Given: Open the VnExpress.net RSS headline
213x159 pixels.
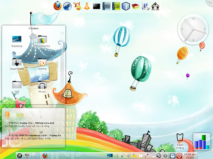Looking at the screenshot, I should click(x=31, y=123).
